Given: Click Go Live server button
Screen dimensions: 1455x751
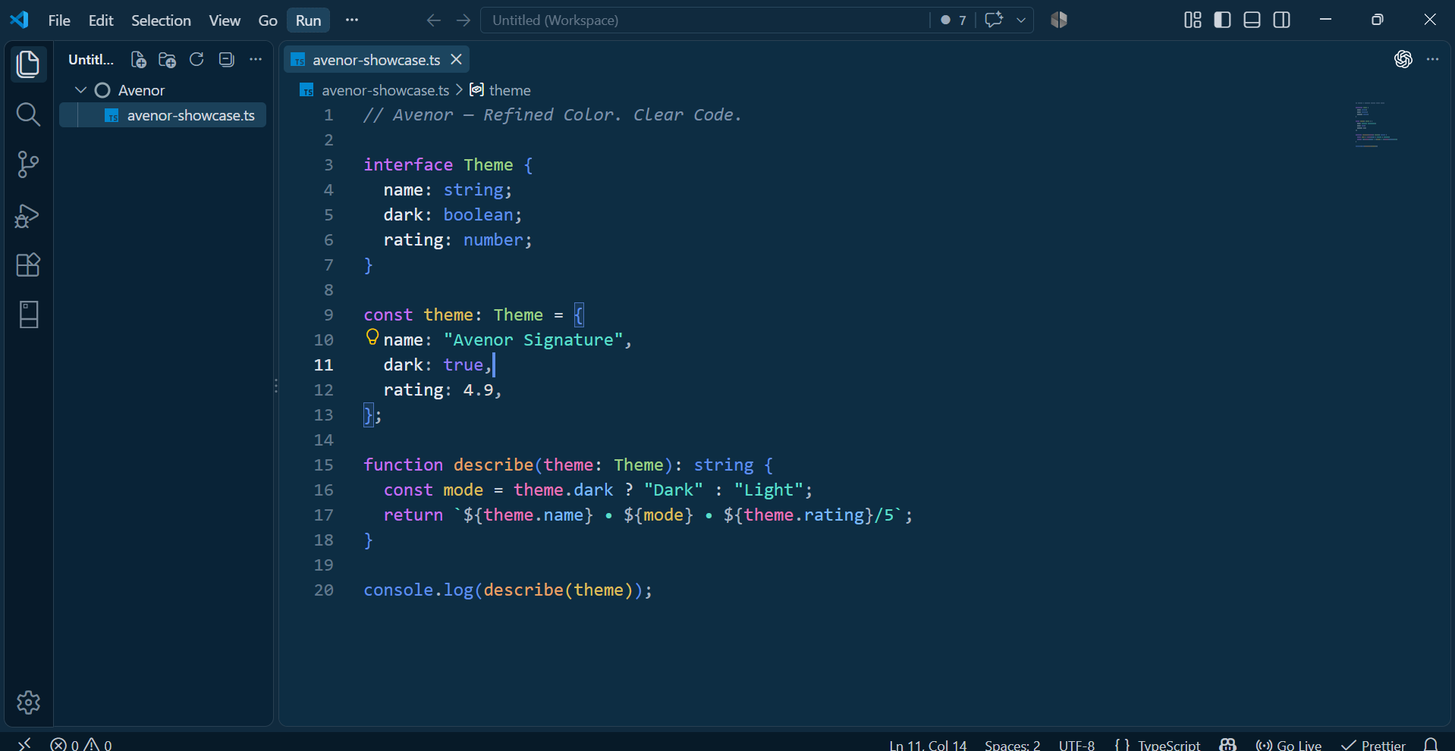Looking at the screenshot, I should point(1288,745).
